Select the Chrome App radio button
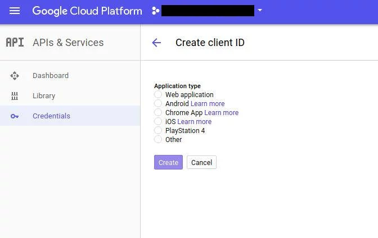378x238 pixels. pyautogui.click(x=158, y=112)
